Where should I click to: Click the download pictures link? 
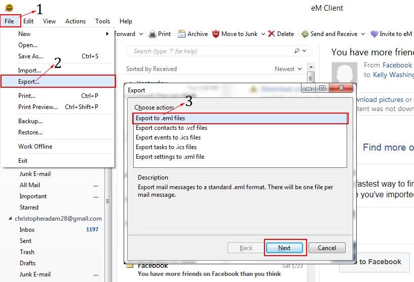pos(380,99)
